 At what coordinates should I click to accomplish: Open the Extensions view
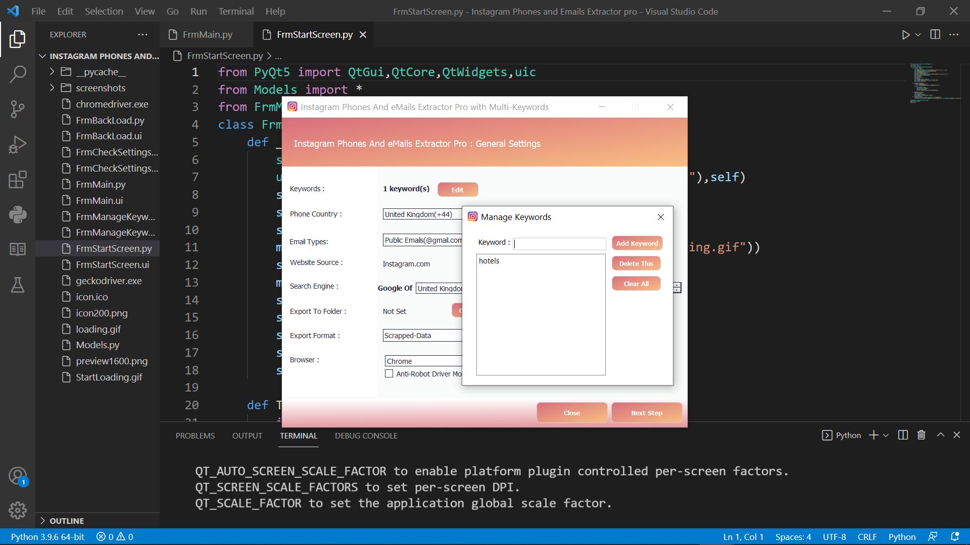click(17, 180)
